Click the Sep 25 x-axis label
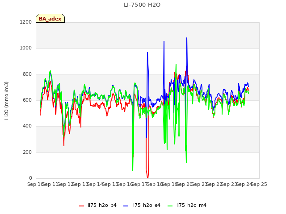 coord(259,184)
